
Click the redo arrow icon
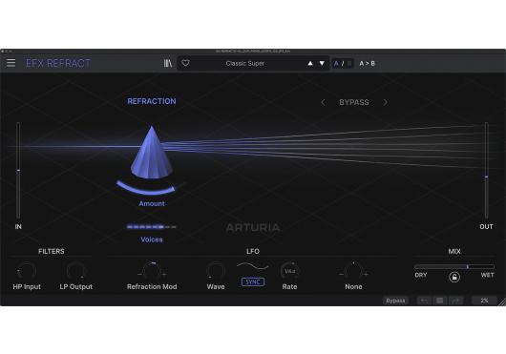point(455,301)
